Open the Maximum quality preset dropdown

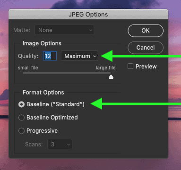pos(79,56)
